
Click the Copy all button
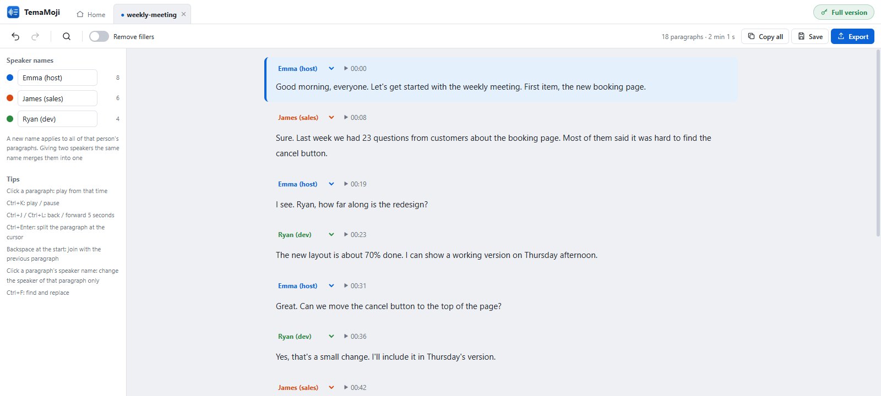point(765,36)
